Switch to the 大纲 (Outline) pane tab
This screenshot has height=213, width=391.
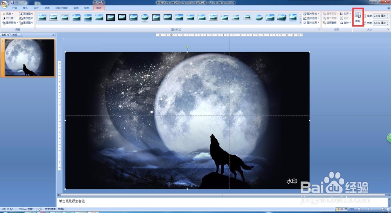click(x=15, y=35)
